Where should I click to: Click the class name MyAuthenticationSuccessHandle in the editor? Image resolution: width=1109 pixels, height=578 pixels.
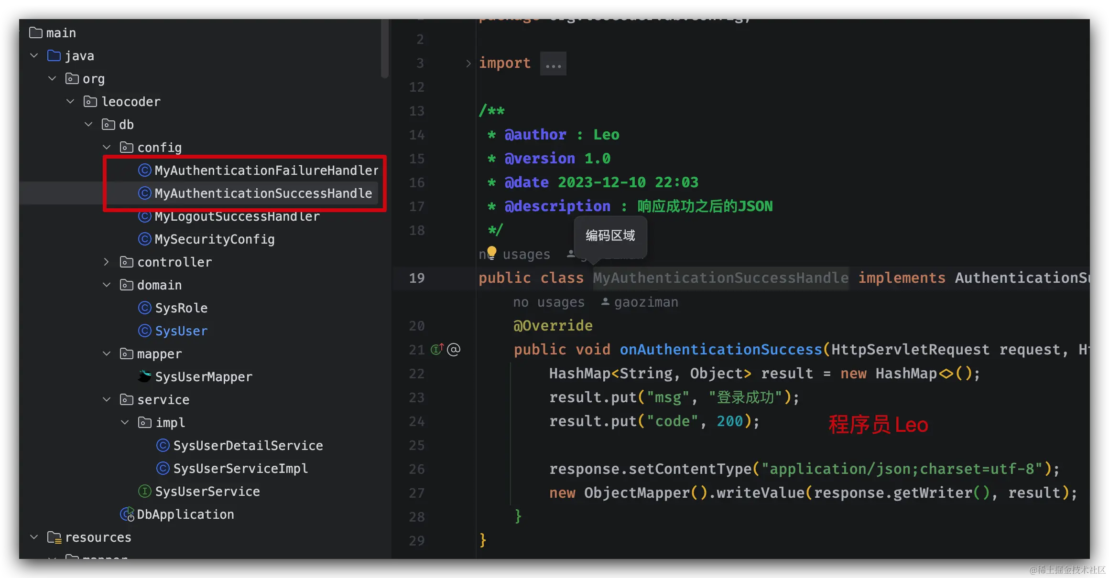[x=720, y=278]
